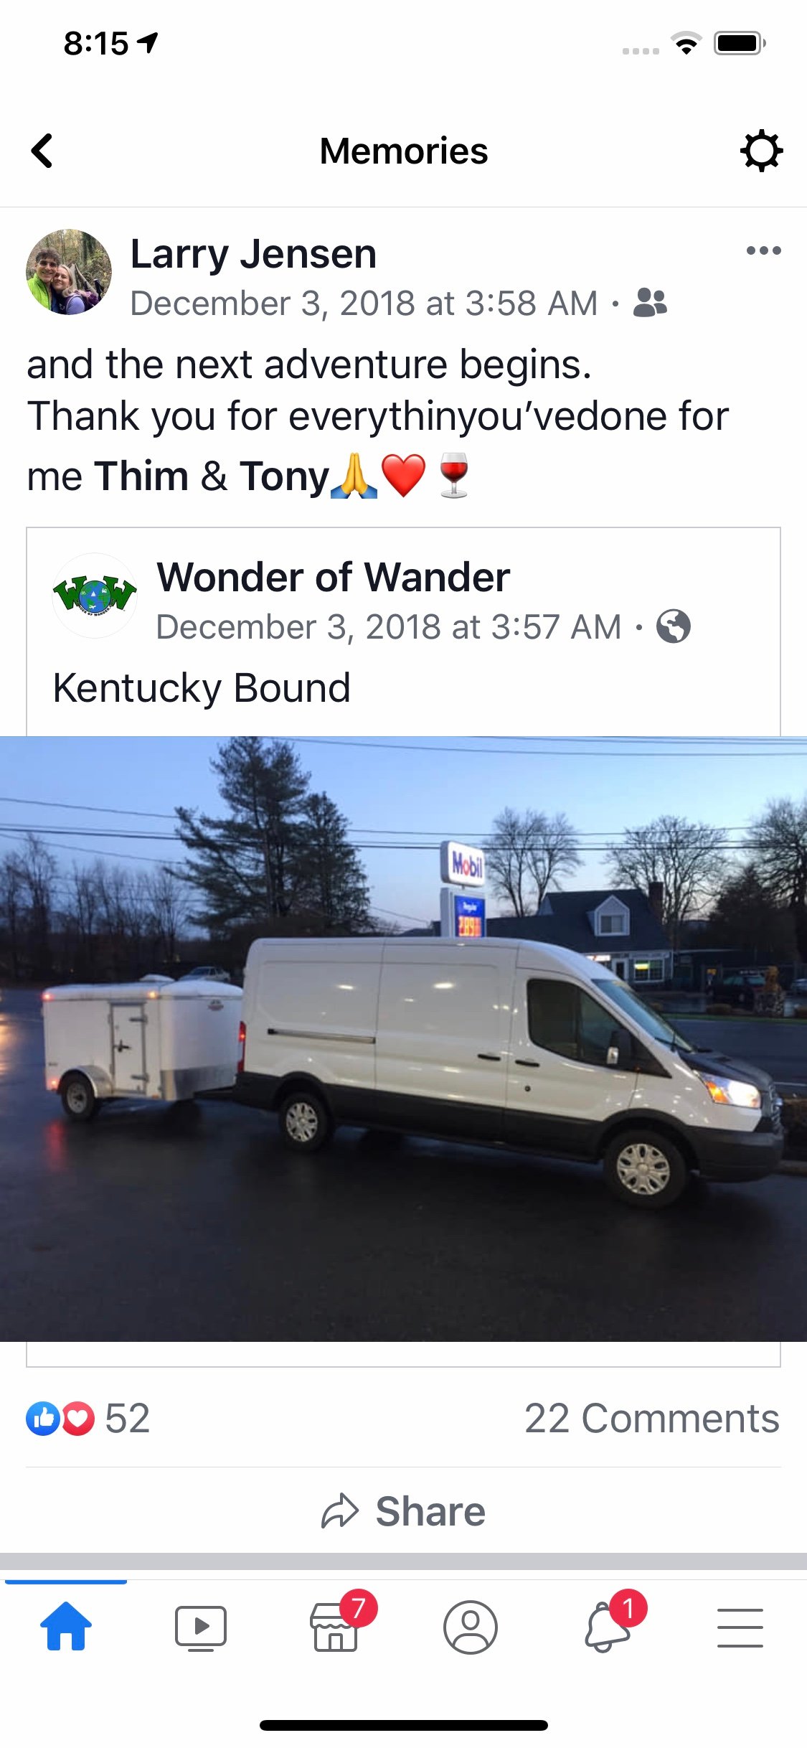Open the 22 Comments link
Screen dimensions: 807x1748
[x=651, y=1419]
